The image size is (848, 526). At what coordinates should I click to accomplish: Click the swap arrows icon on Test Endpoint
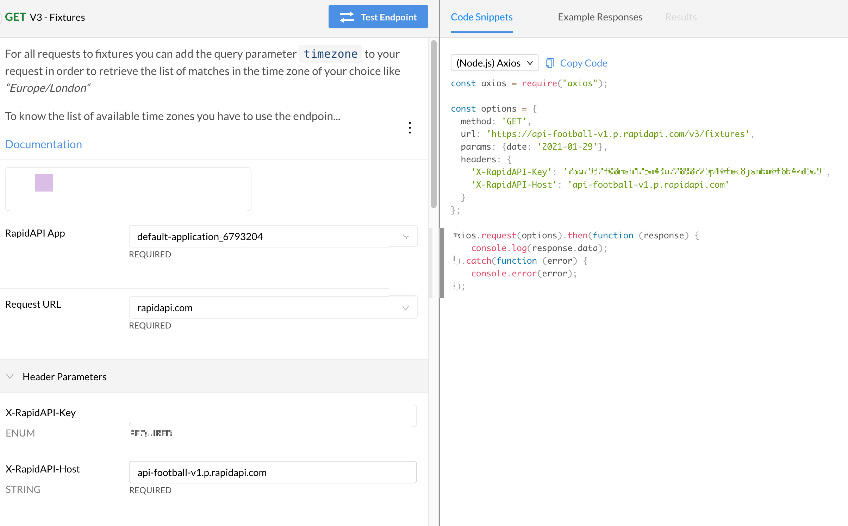[x=347, y=17]
